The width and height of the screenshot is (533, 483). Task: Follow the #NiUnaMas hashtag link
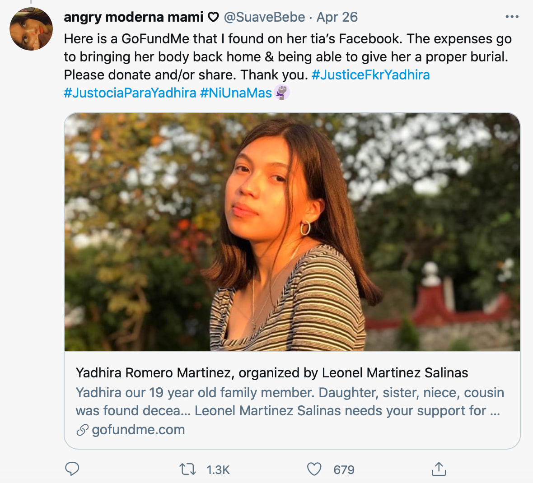[236, 93]
